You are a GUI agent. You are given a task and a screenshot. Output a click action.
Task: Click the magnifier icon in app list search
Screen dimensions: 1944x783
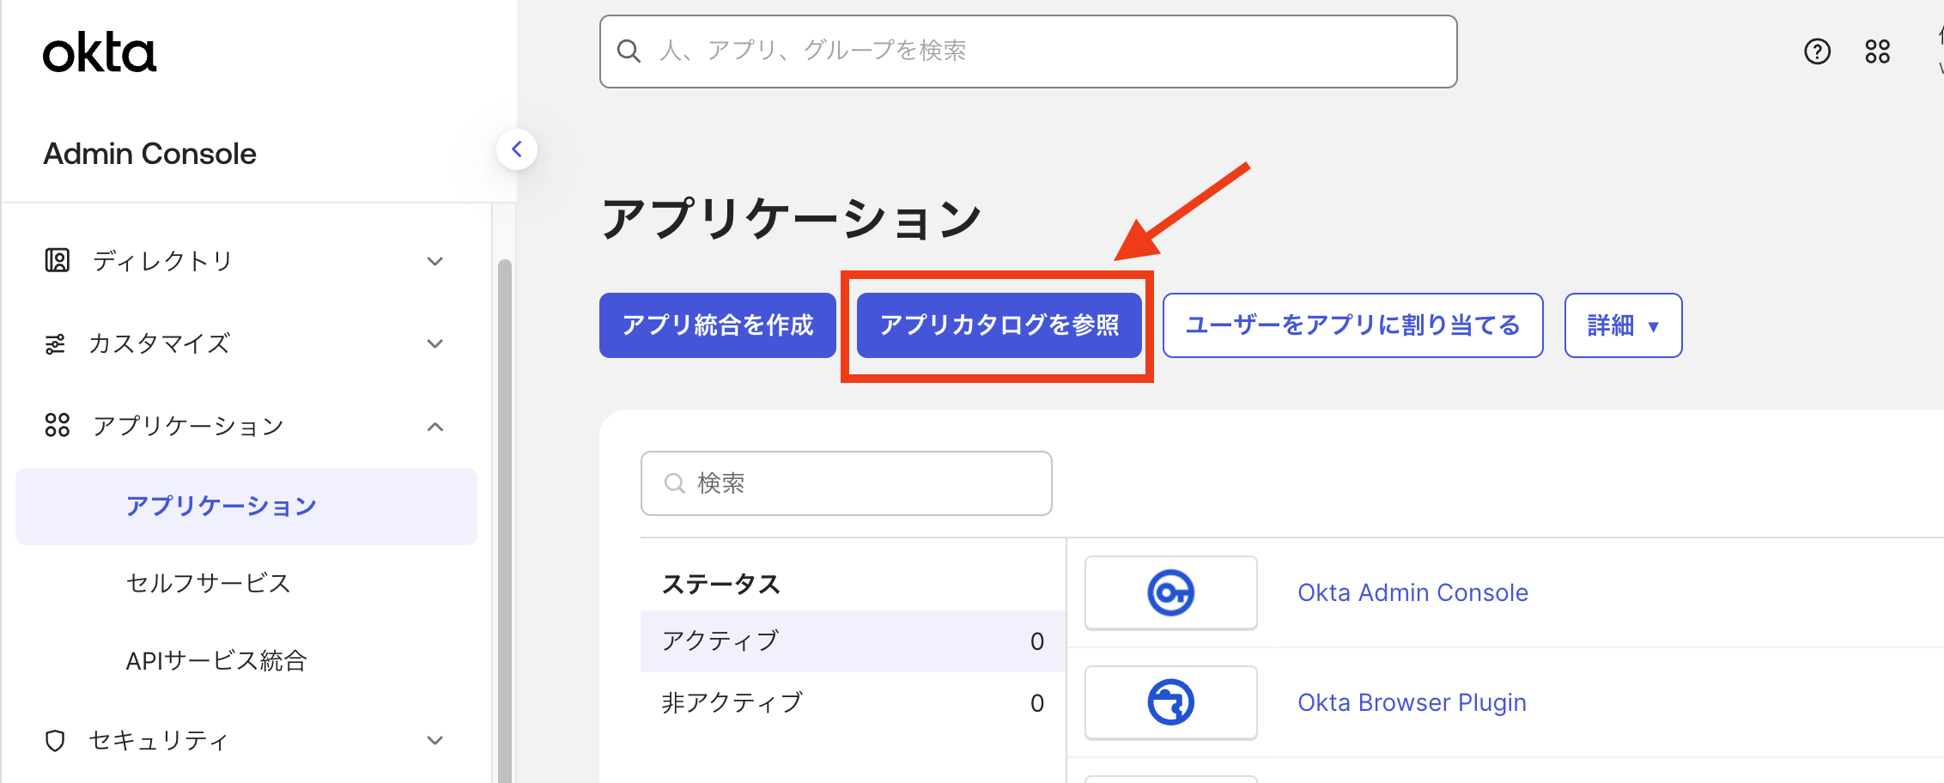(x=674, y=483)
